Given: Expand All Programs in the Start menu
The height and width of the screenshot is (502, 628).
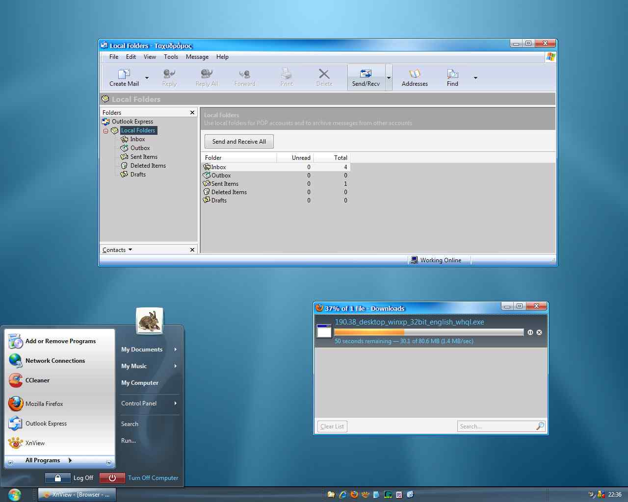Looking at the screenshot, I should pos(60,461).
